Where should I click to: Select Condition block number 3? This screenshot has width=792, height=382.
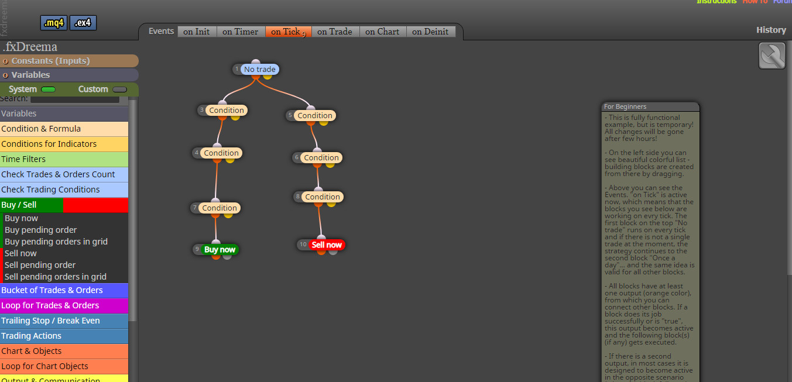pyautogui.click(x=227, y=110)
